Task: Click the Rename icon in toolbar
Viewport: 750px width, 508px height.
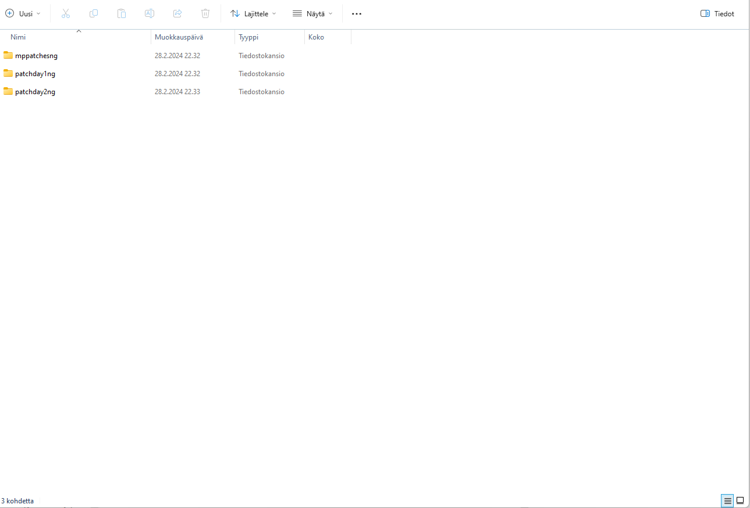Action: coord(150,13)
